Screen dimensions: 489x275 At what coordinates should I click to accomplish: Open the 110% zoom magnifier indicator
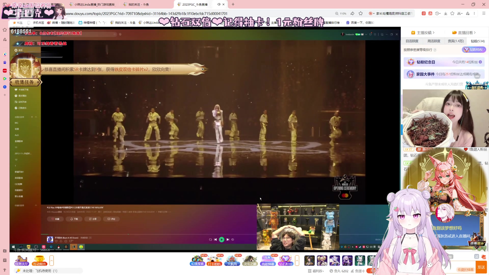[x=341, y=13]
